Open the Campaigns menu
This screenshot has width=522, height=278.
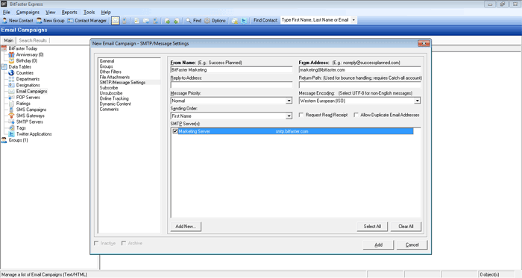pyautogui.click(x=28, y=13)
